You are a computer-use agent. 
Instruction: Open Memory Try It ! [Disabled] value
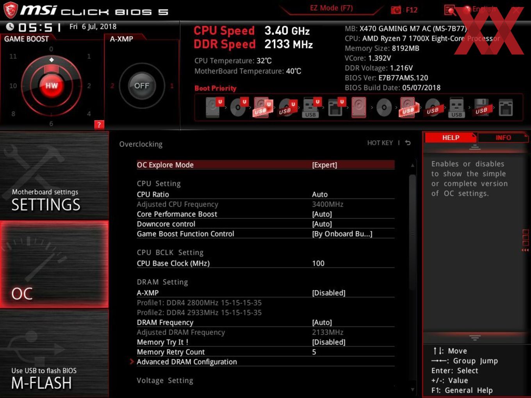329,342
